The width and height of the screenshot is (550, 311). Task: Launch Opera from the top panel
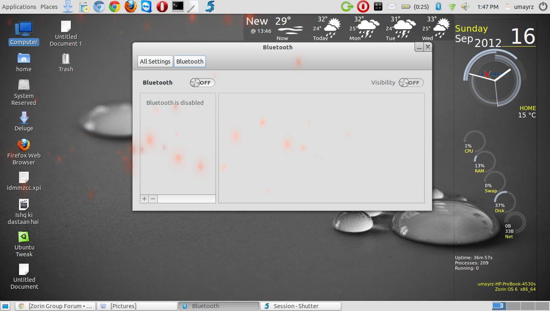point(162,6)
